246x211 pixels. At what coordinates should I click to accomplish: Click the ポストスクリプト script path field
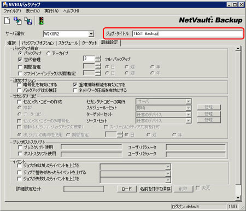91,155
